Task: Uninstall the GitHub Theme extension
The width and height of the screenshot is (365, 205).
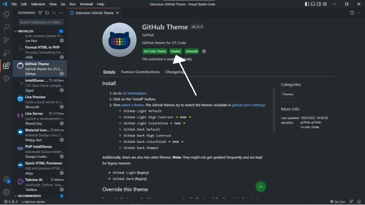Action: tap(192, 51)
